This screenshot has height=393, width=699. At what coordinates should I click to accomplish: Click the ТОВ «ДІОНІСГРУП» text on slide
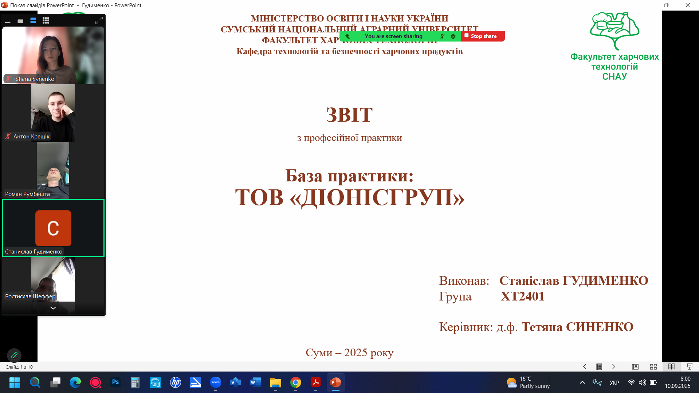(x=350, y=197)
